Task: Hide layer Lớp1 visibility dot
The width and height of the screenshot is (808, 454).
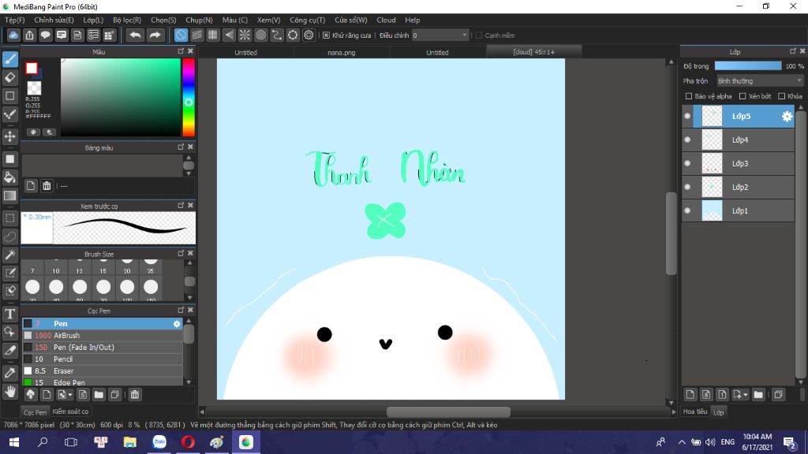Action: click(x=687, y=210)
